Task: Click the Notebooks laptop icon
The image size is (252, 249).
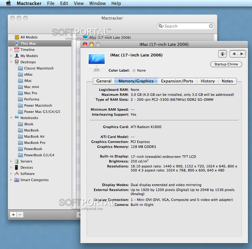Action: coord(17,118)
